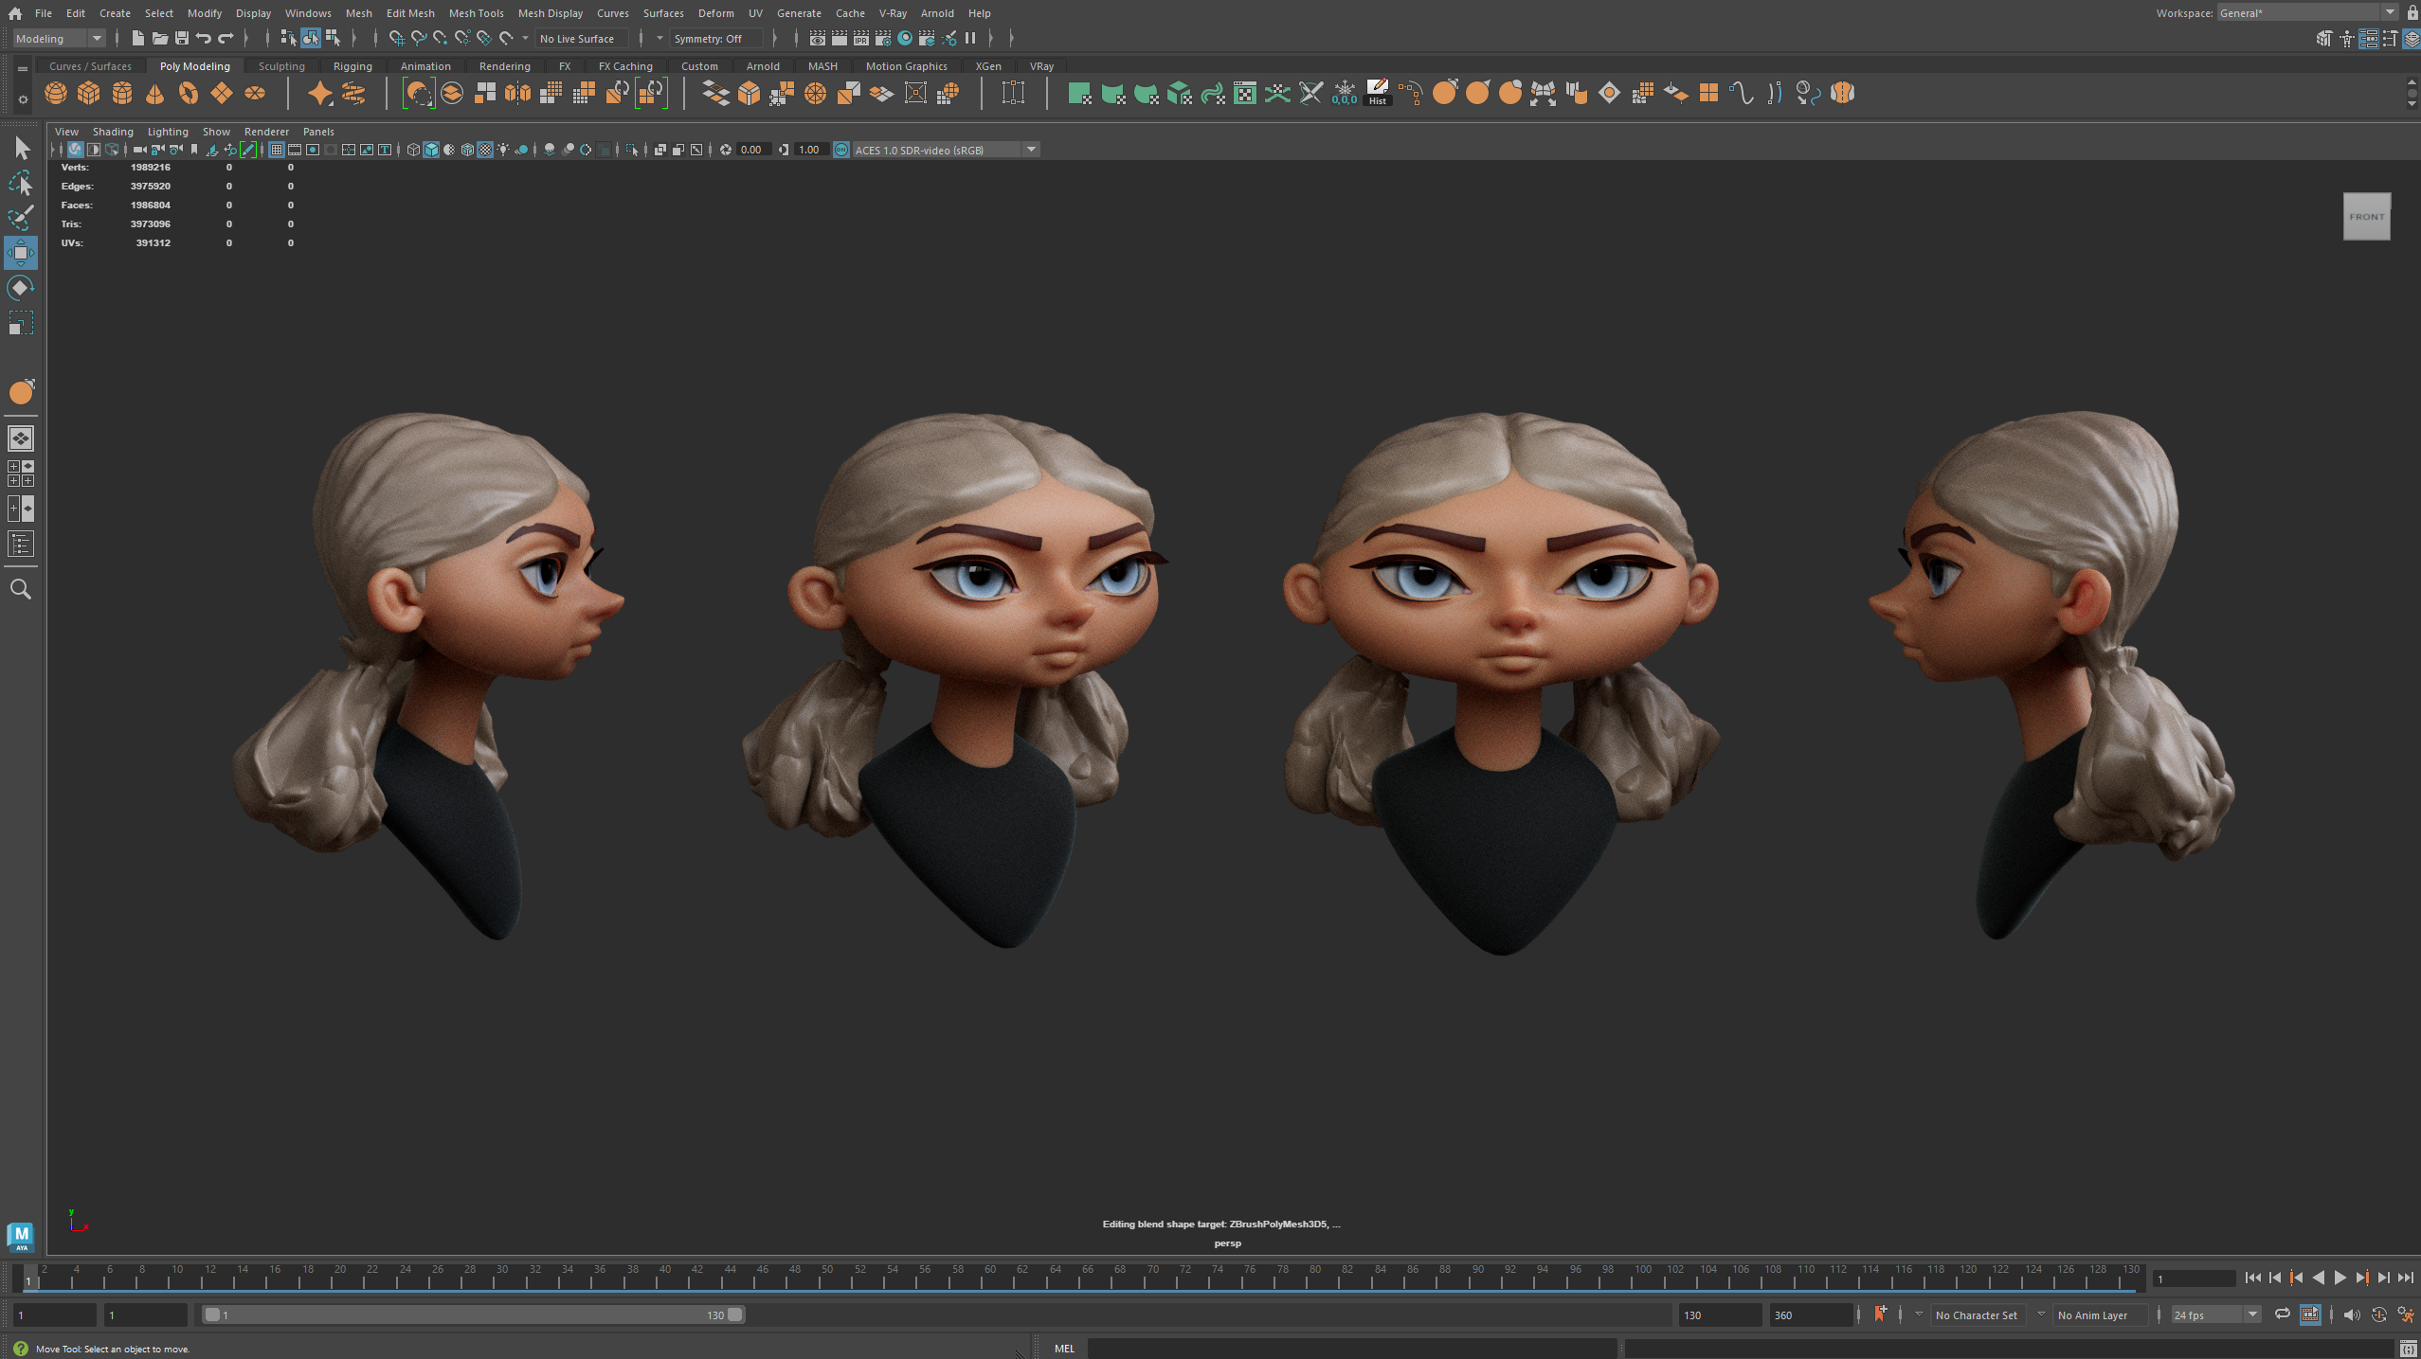Image resolution: width=2421 pixels, height=1359 pixels.
Task: Create a polygon cube from the shelf
Action: (89, 93)
